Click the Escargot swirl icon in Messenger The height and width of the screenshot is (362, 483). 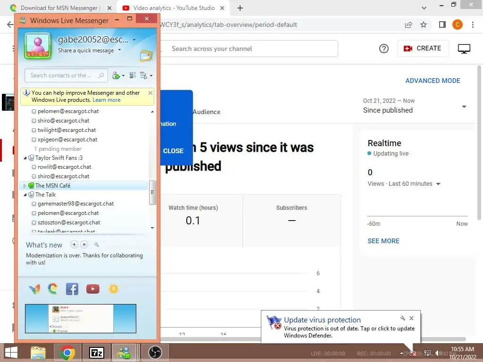pos(53,289)
